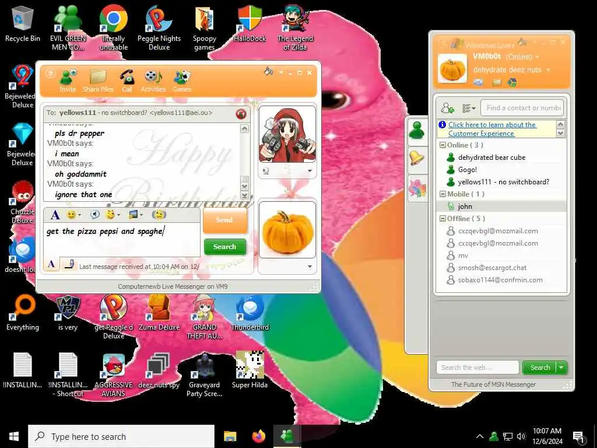
Task: Open the green buddy side tab
Action: [x=417, y=130]
